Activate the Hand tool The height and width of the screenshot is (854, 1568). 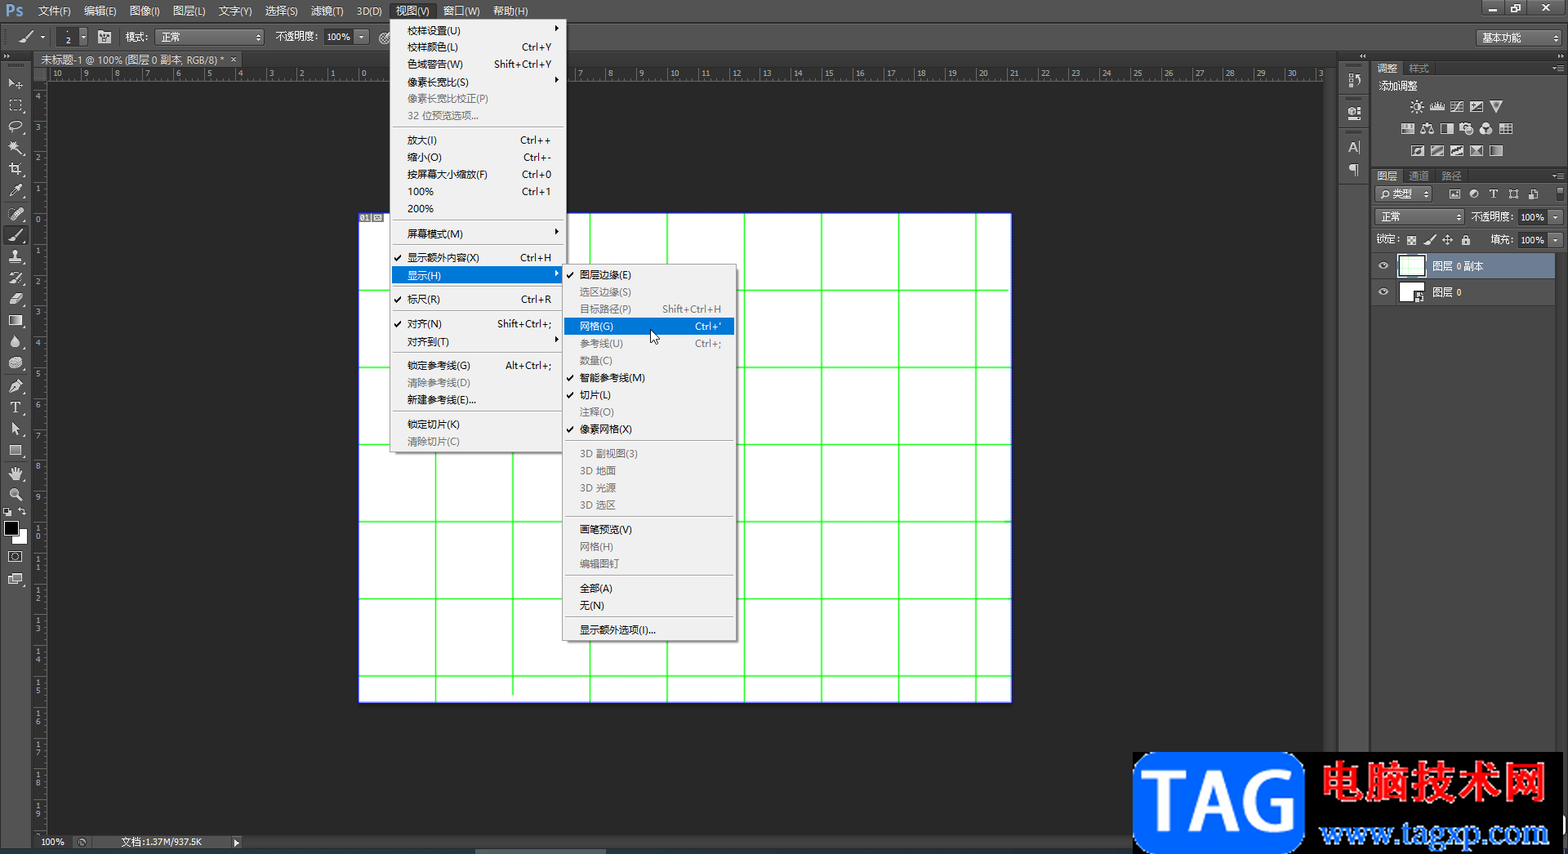click(16, 474)
